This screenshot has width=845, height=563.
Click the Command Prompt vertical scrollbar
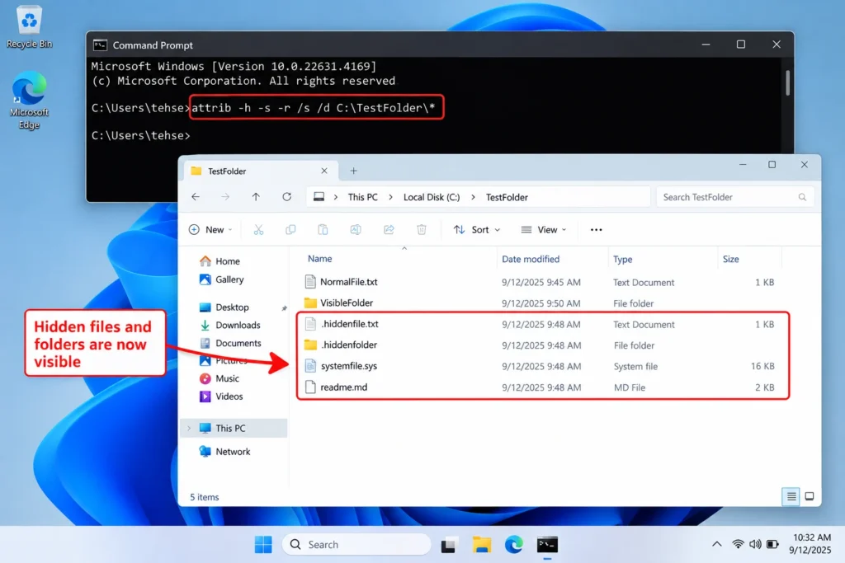(787, 82)
